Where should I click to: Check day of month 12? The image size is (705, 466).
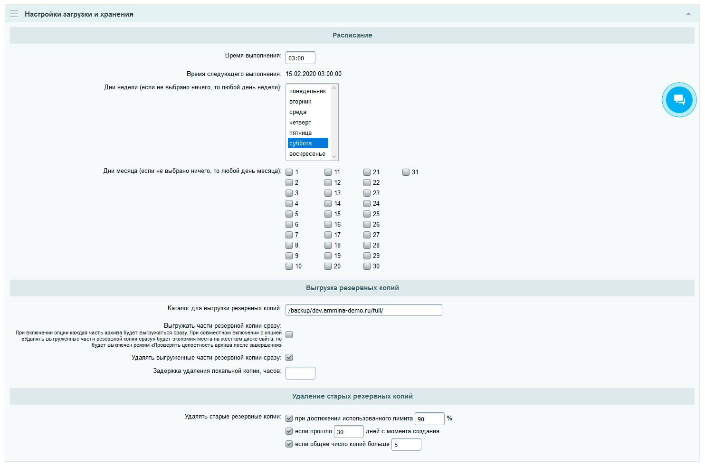pos(328,182)
